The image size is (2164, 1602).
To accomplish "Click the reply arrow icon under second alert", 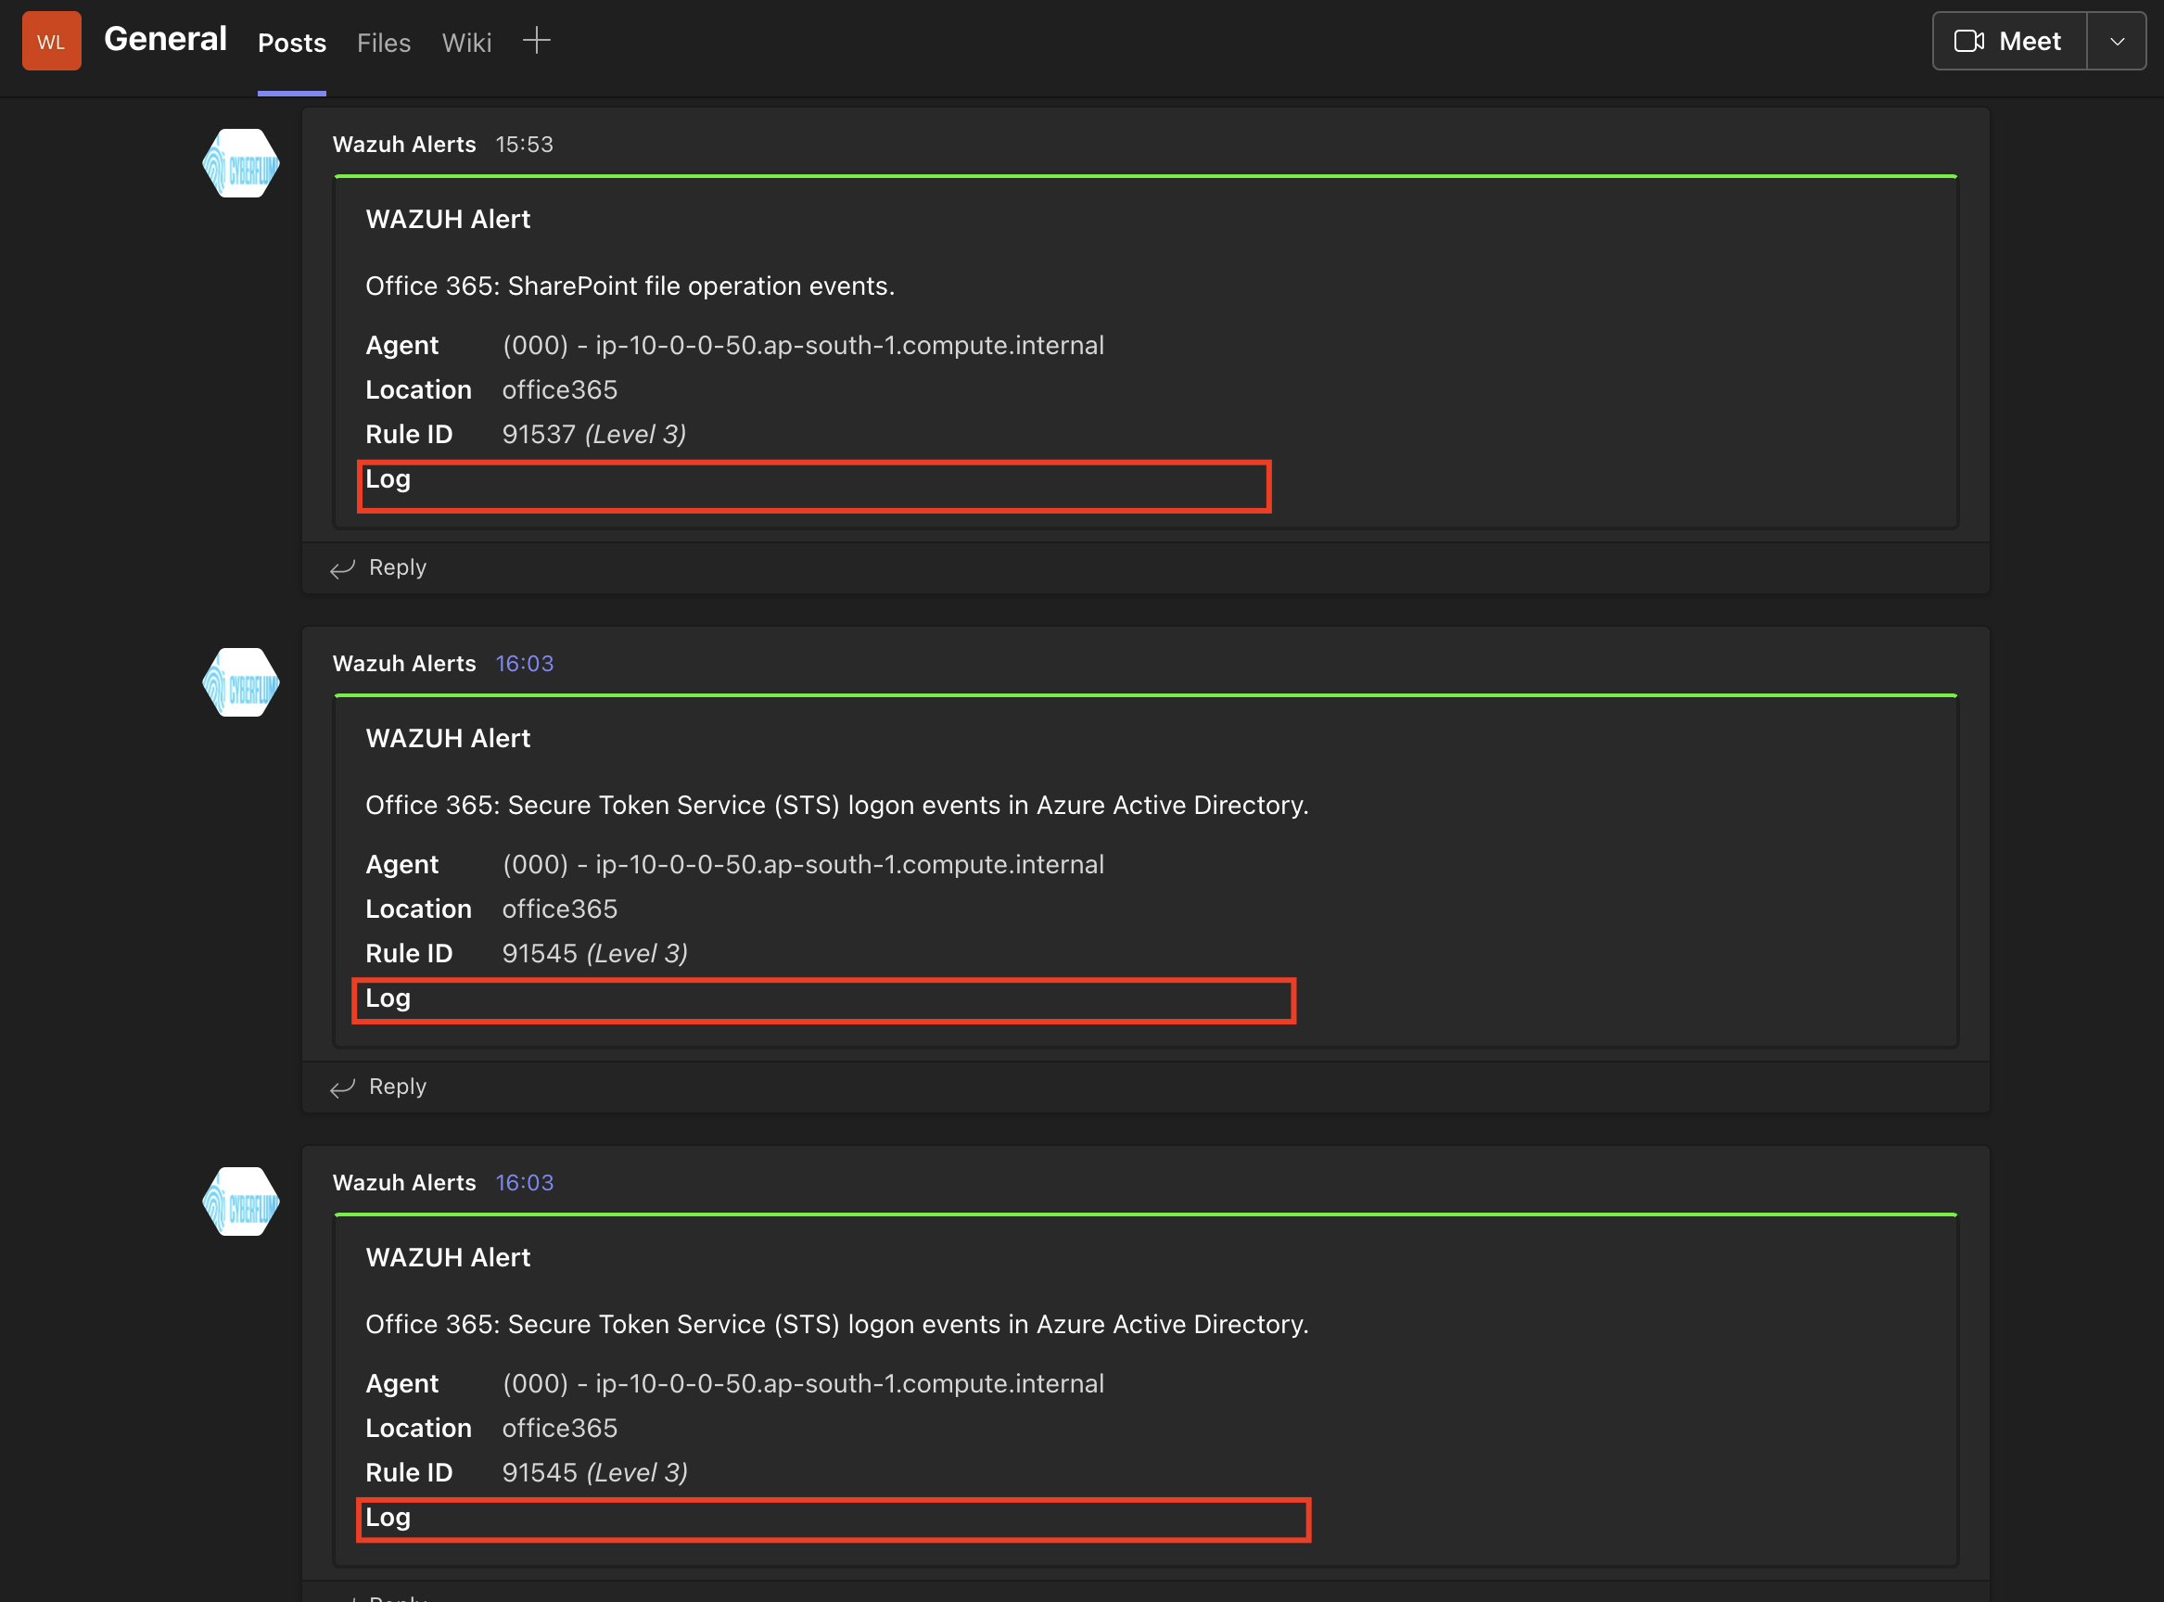I will [x=341, y=1087].
